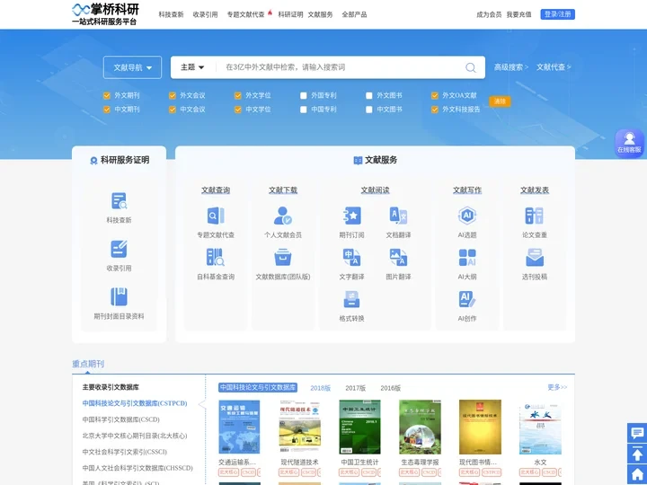Select 中国科学引文数据库(CSCD) in list

click(121, 419)
